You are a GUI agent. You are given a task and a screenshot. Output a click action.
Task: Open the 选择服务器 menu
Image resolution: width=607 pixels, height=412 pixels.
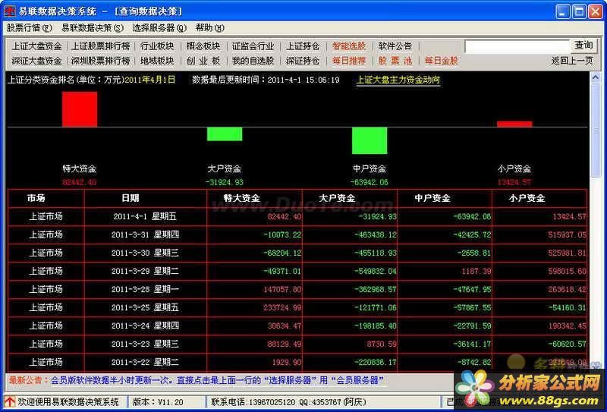pos(159,28)
